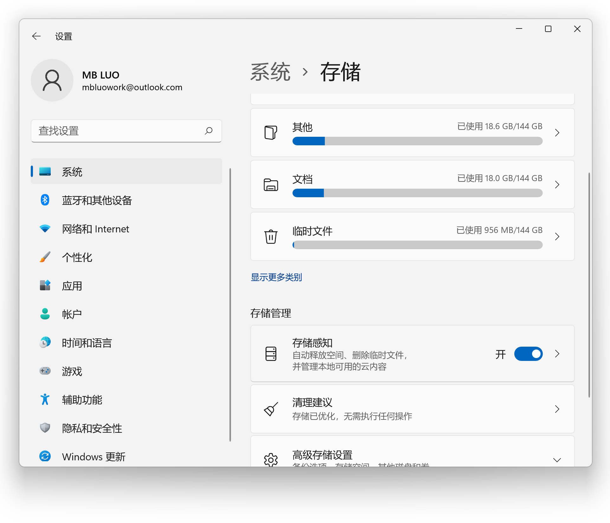610x523 pixels.
Task: Click the 帐户 person icon
Action: tap(45, 314)
